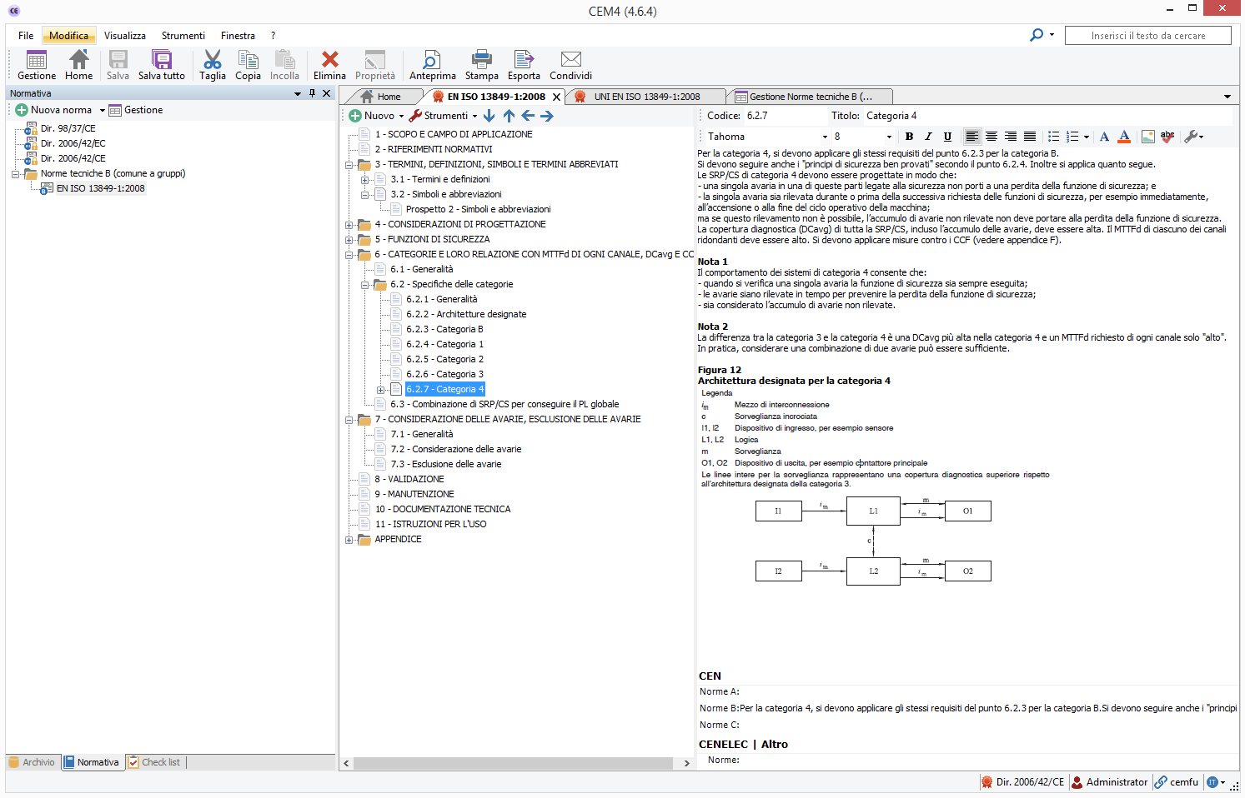Switch to UNI EN ISO 13849-1:2008 tab

pyautogui.click(x=646, y=97)
